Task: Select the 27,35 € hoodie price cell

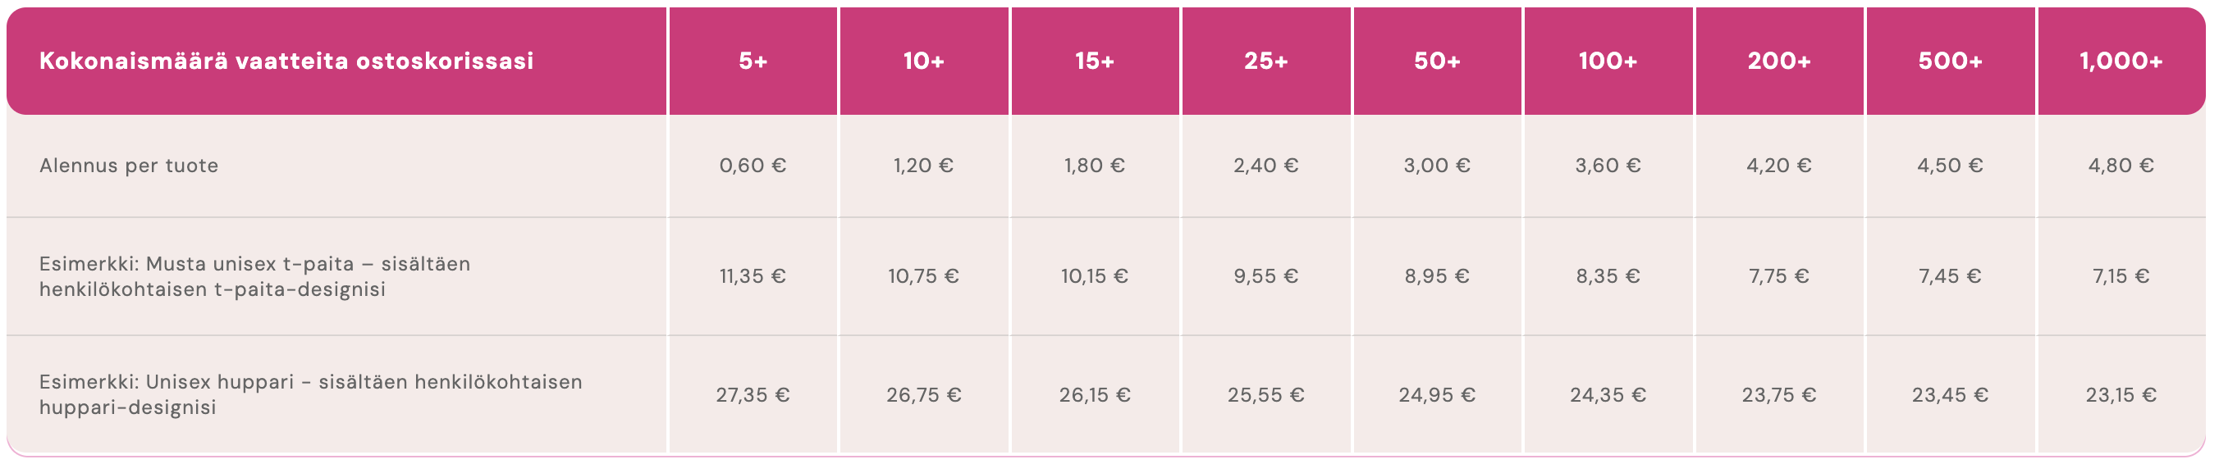Action: 753,395
